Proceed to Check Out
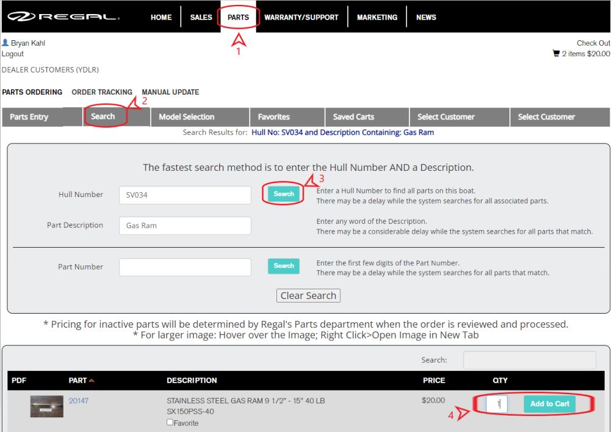This screenshot has width=612, height=432. [592, 43]
